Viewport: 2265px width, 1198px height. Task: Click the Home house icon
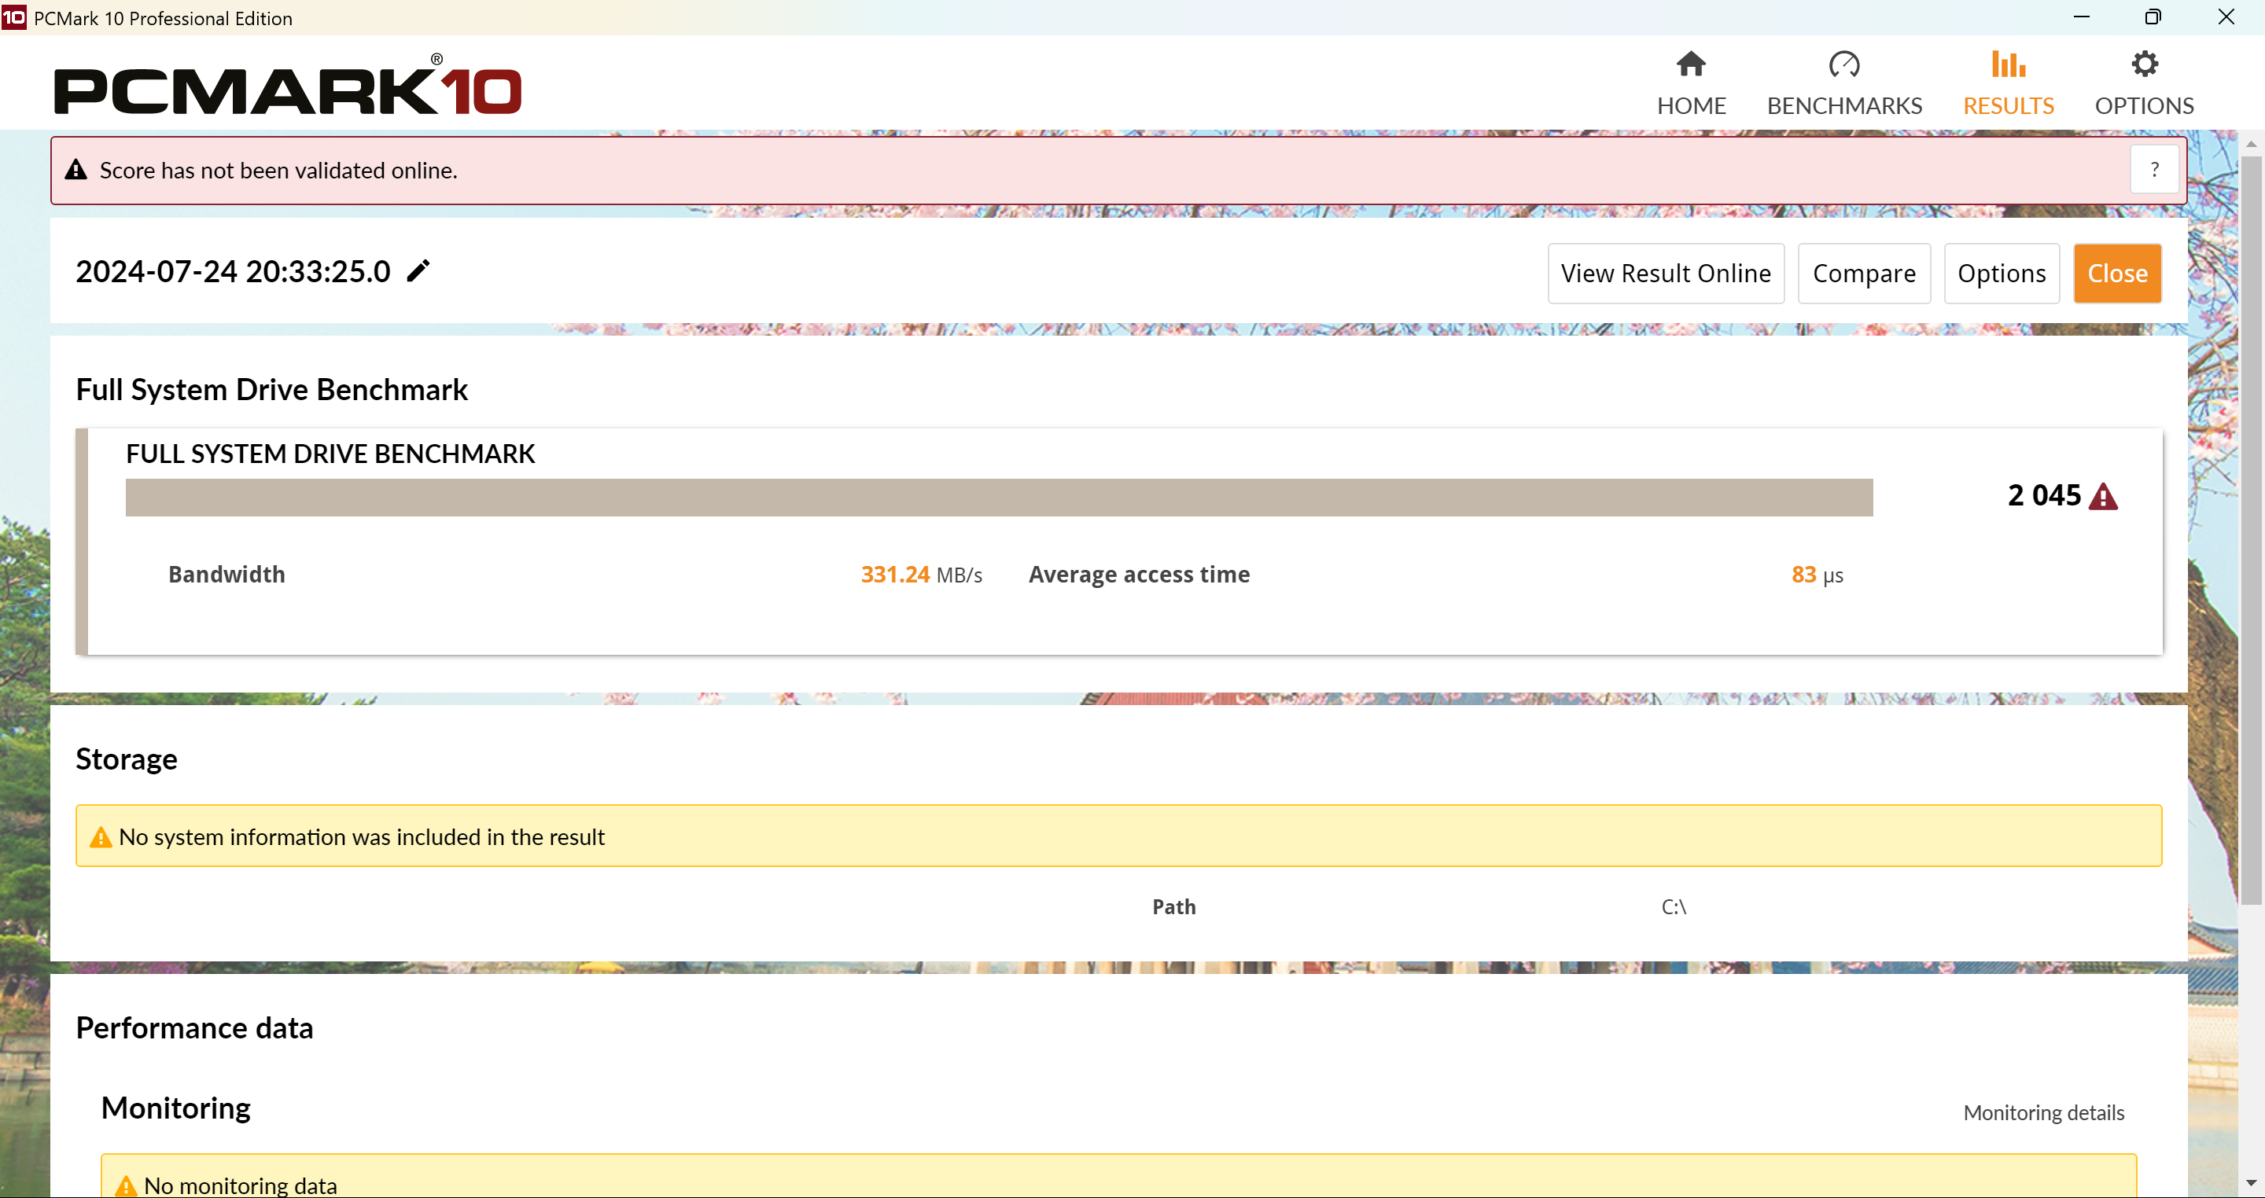1690,64
